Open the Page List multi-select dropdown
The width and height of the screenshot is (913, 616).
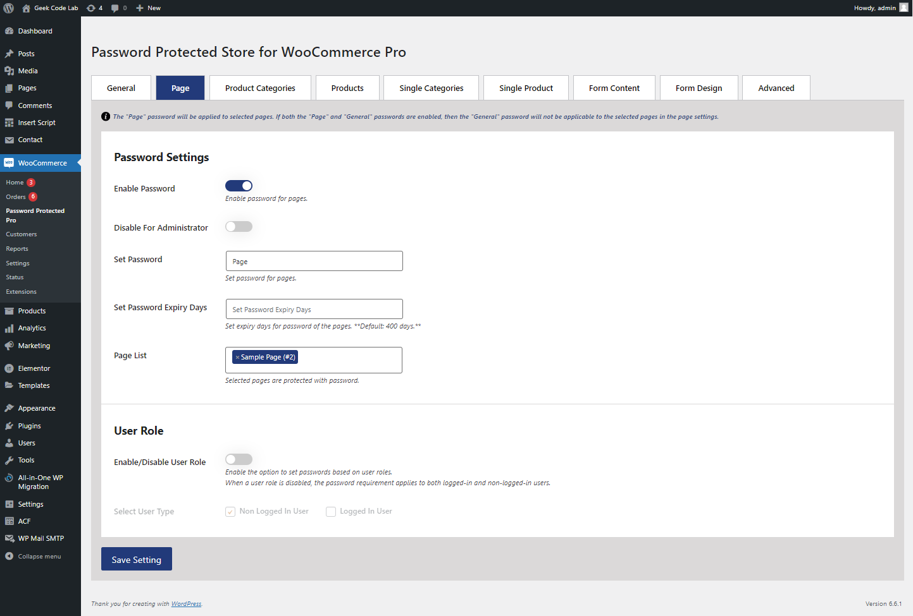click(x=314, y=360)
